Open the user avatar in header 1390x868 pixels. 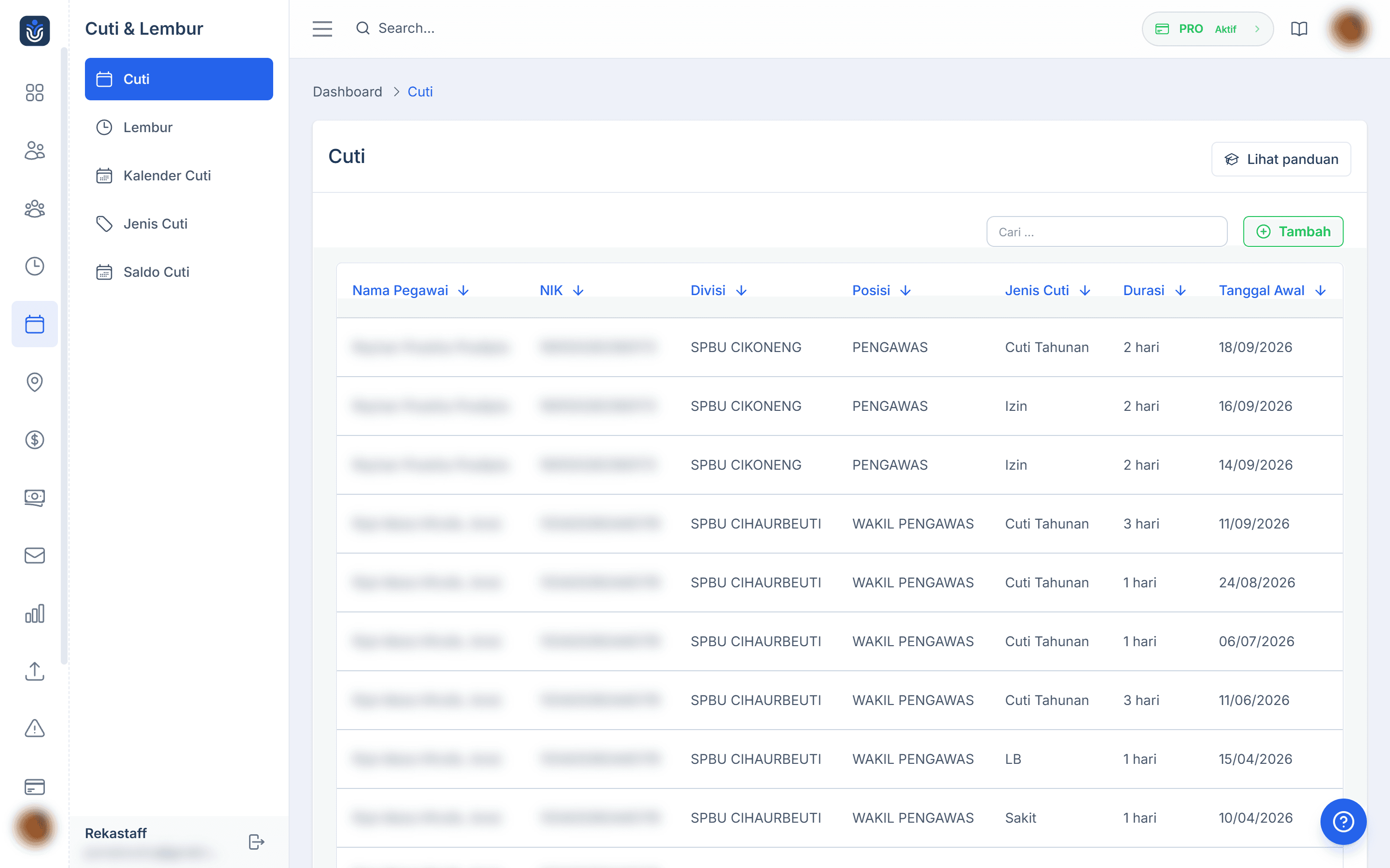tap(1350, 29)
